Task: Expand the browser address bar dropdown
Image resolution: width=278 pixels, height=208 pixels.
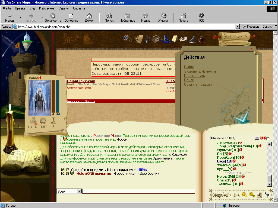Action: tap(237, 27)
